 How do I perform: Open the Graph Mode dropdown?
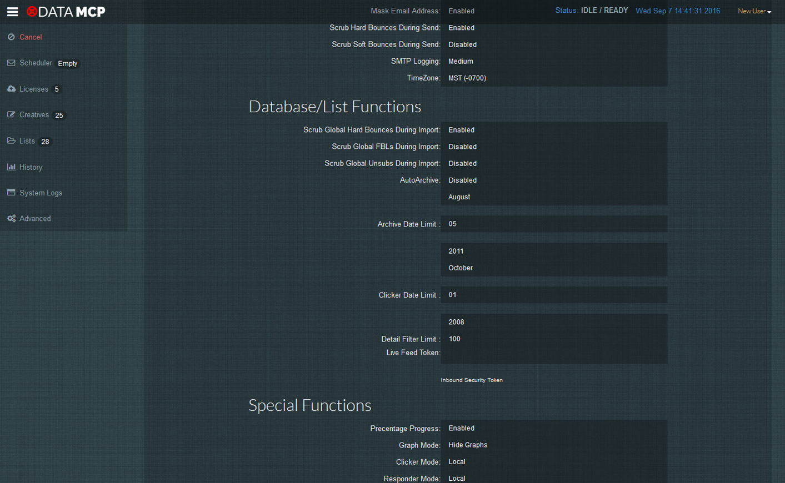[554, 445]
